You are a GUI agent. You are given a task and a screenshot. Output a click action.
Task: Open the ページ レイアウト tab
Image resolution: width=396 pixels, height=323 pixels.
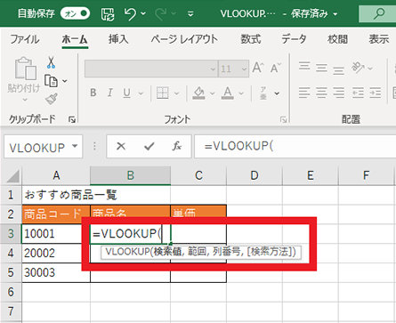pyautogui.click(x=184, y=39)
